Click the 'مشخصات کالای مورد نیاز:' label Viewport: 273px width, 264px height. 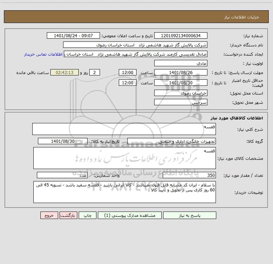pyautogui.click(x=240, y=158)
